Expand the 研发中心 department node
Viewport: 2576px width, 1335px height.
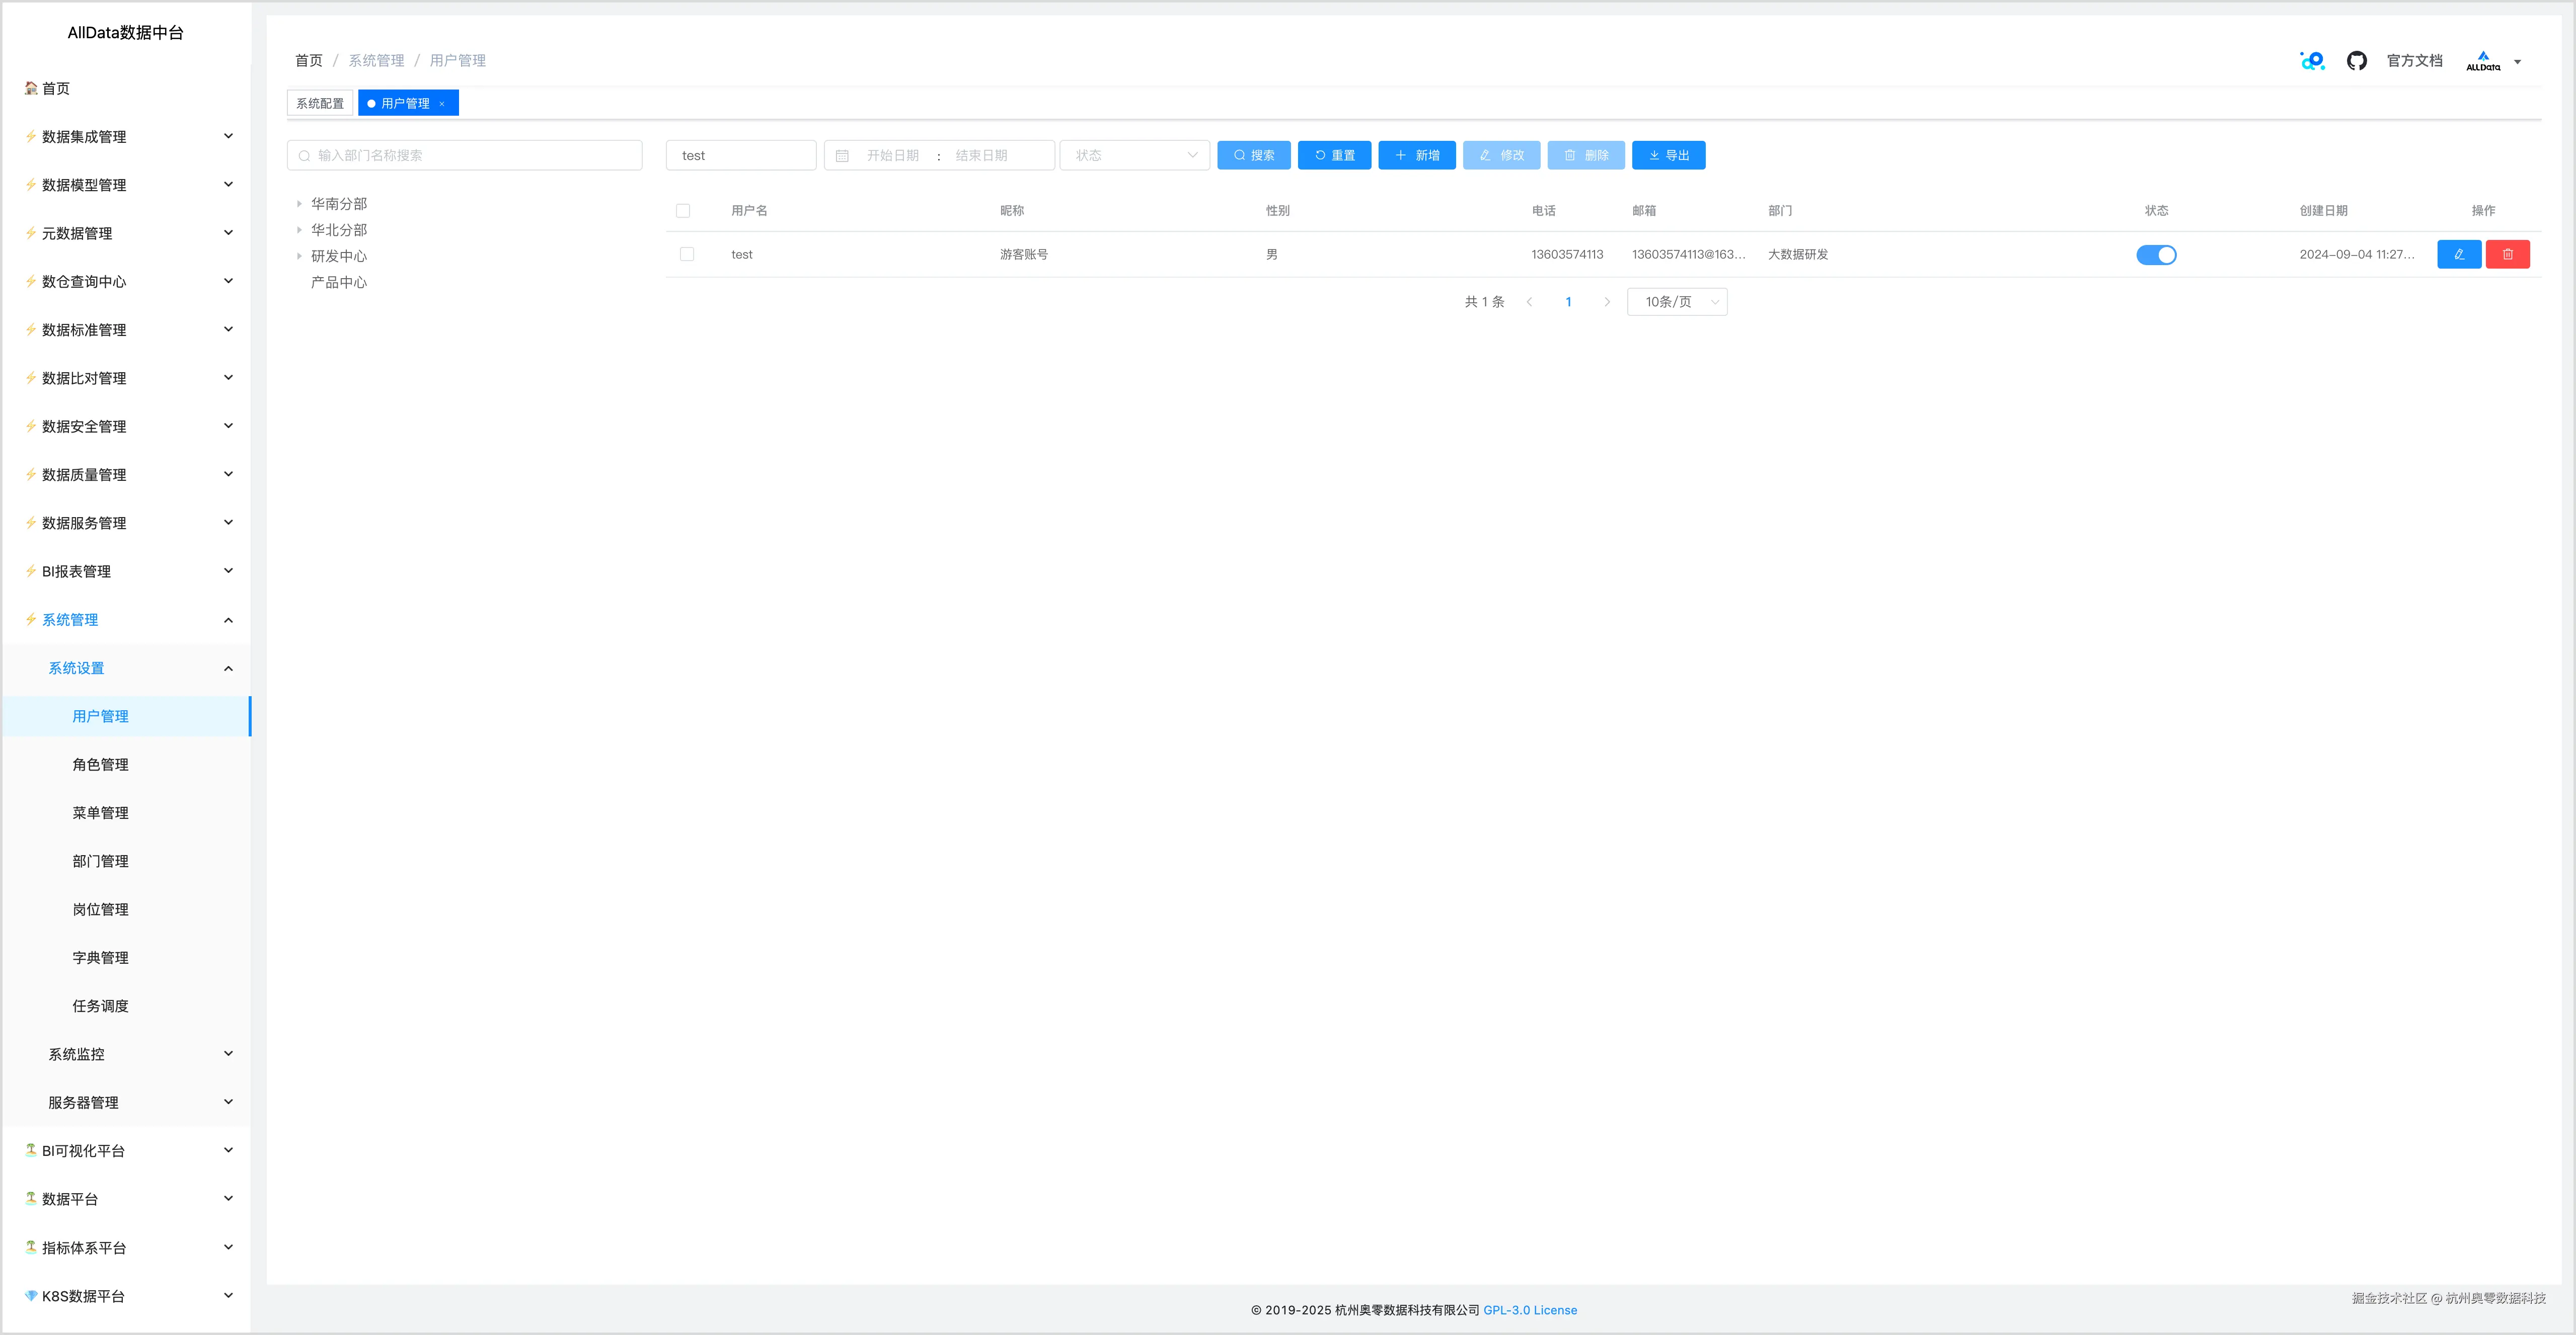[299, 257]
